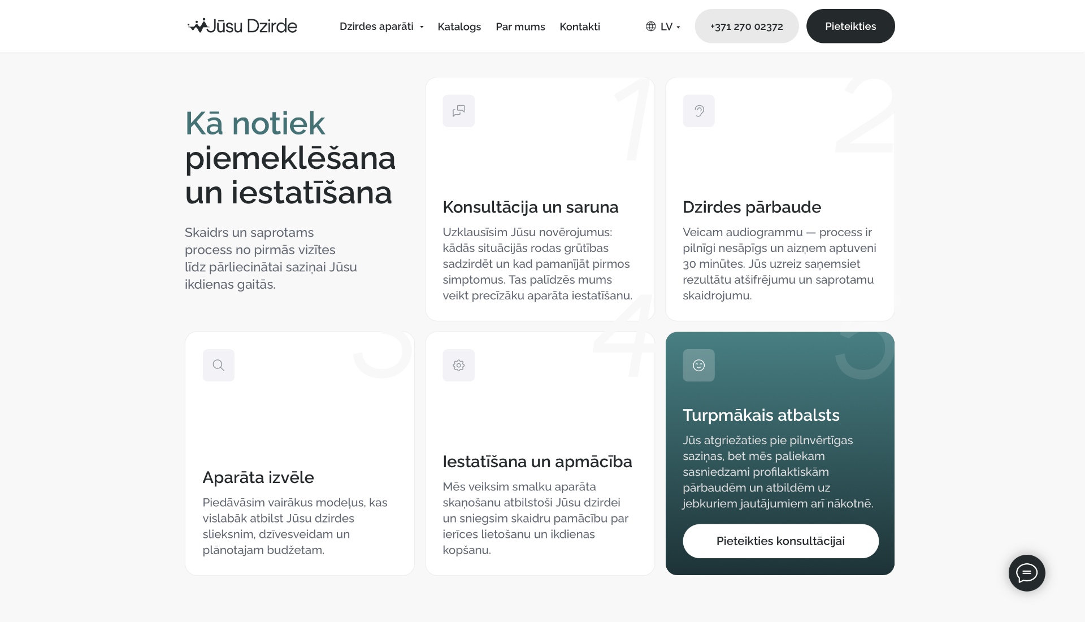Click the text starting Jūs atgriežaties pie pilnvērtīgas
The height and width of the screenshot is (622, 1085).
(778, 472)
